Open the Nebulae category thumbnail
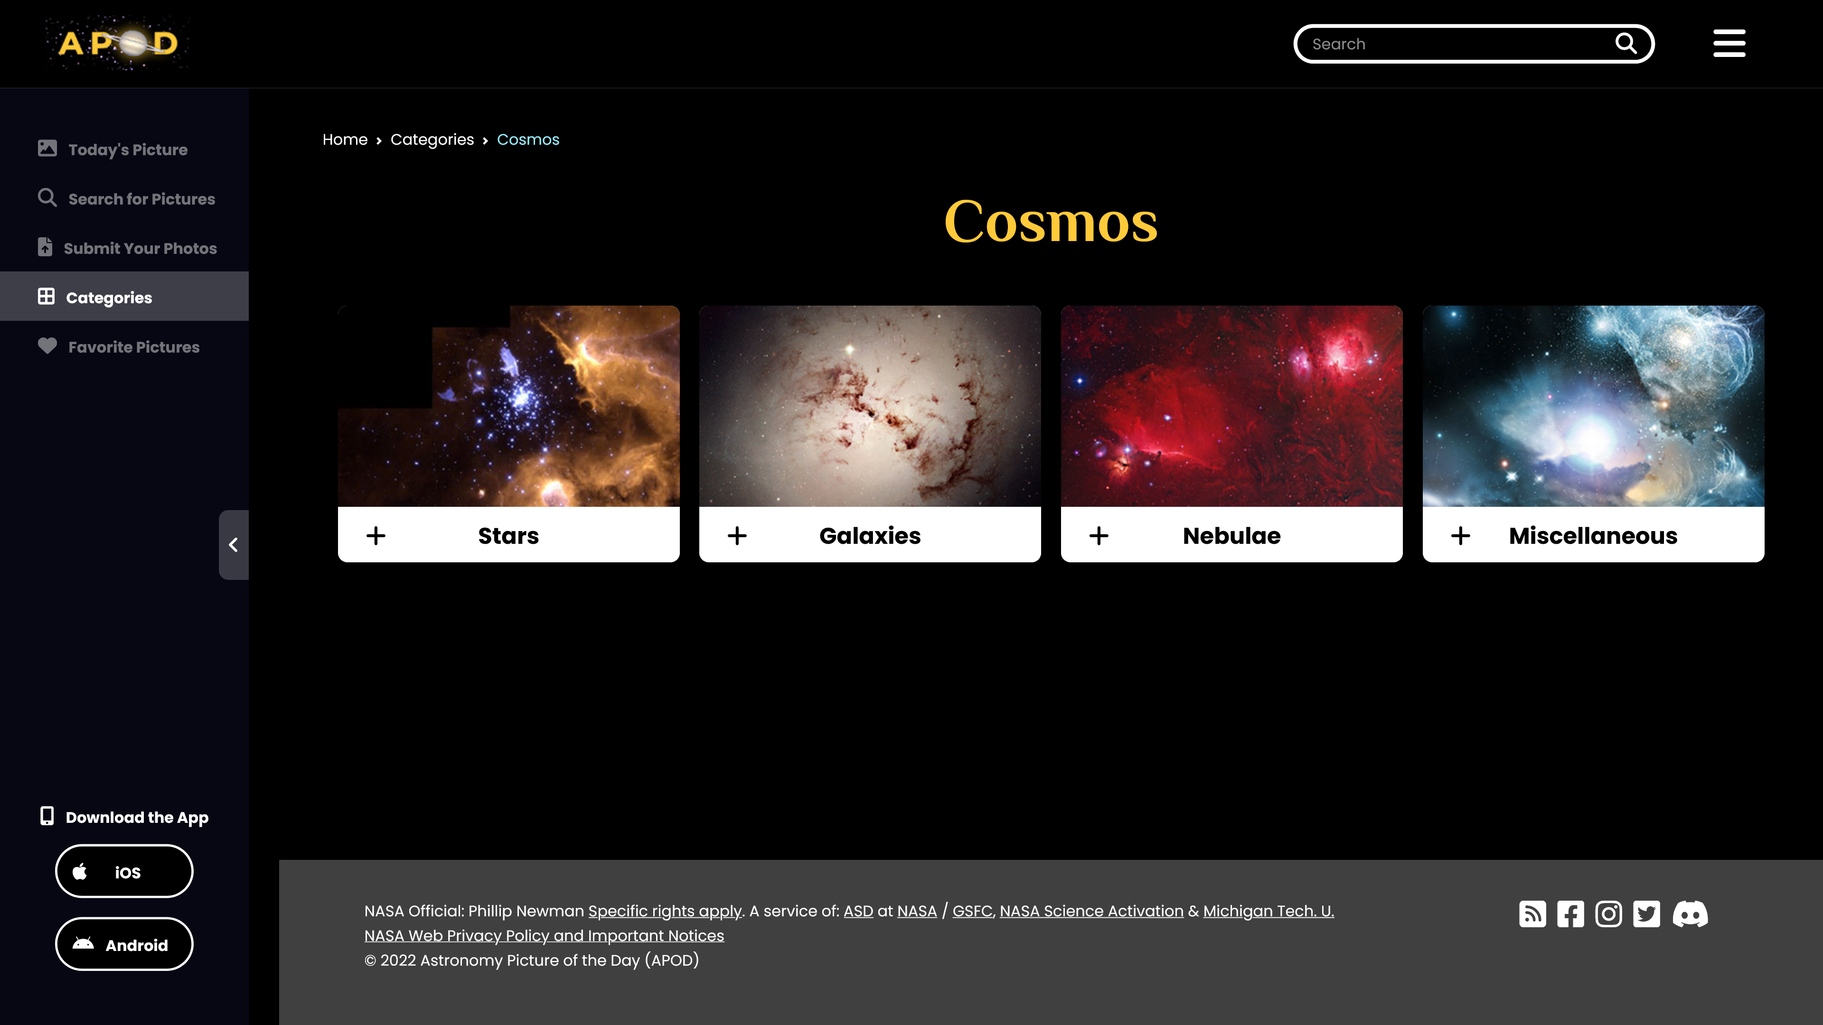The width and height of the screenshot is (1823, 1025). (x=1231, y=406)
